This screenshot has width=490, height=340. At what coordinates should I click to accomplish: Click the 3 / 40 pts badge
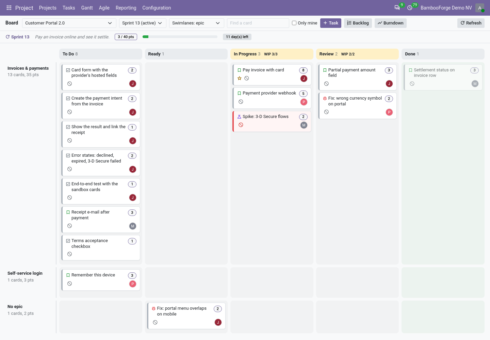(126, 37)
